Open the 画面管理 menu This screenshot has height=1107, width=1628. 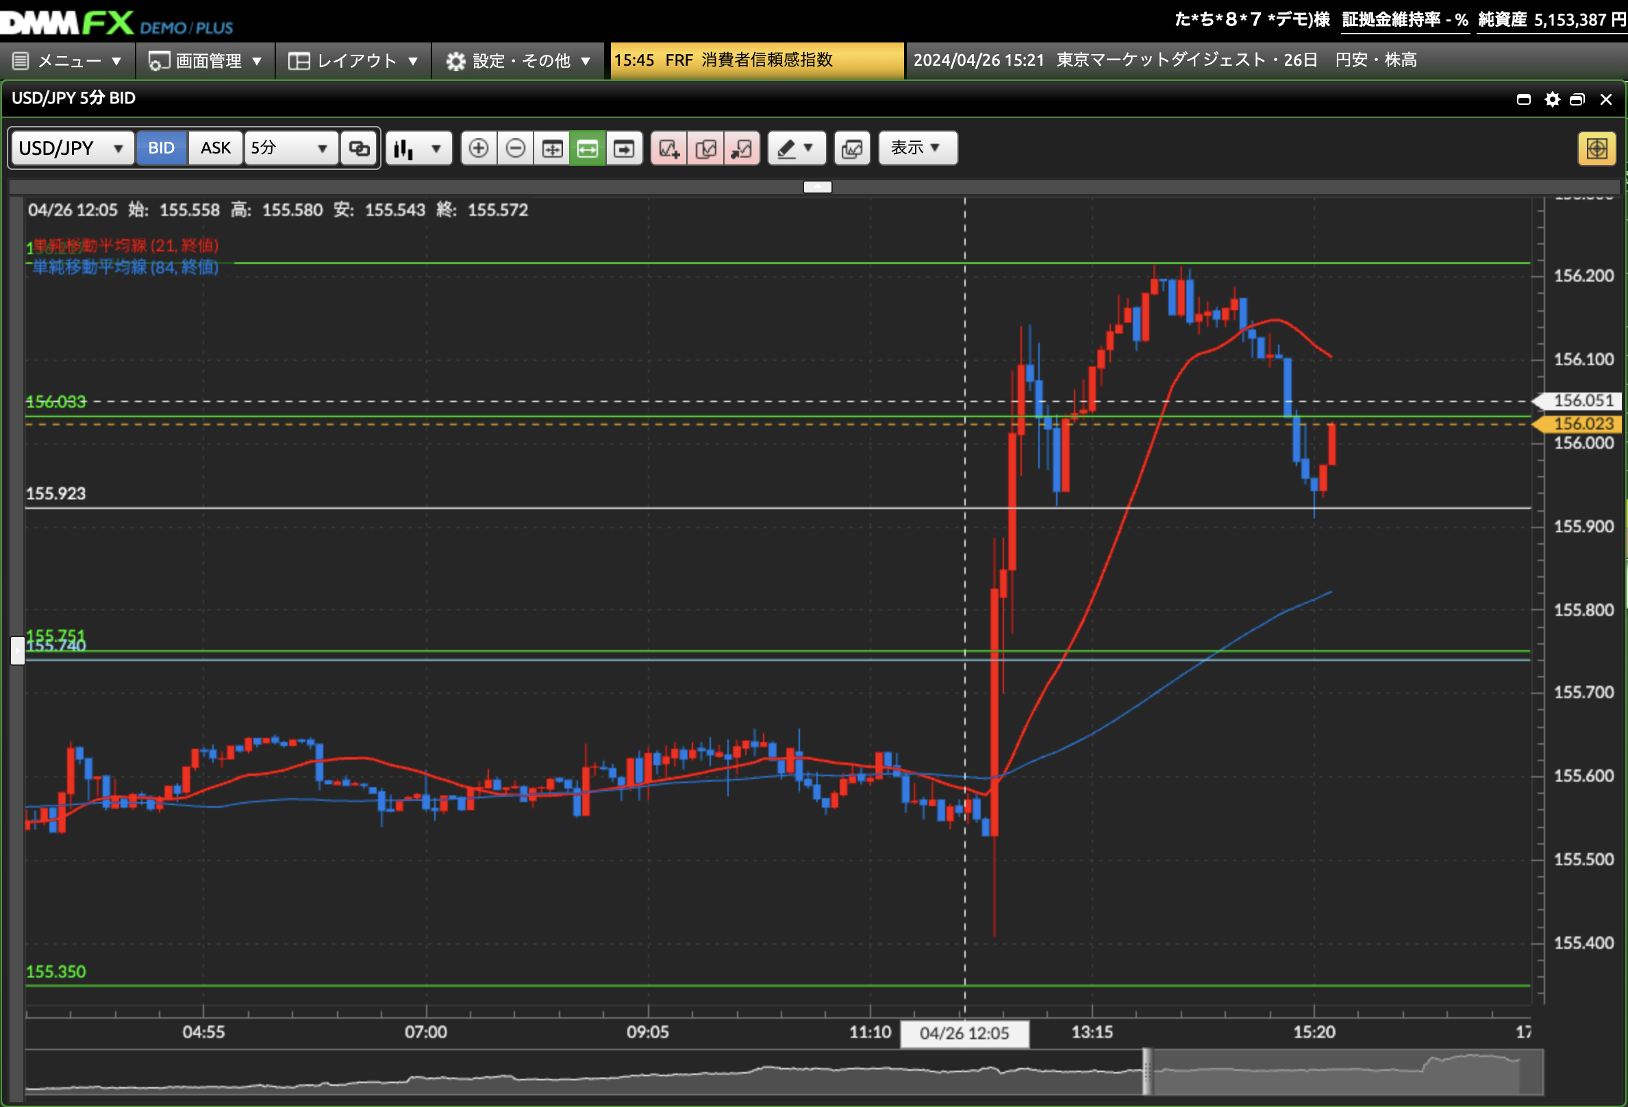tap(205, 61)
